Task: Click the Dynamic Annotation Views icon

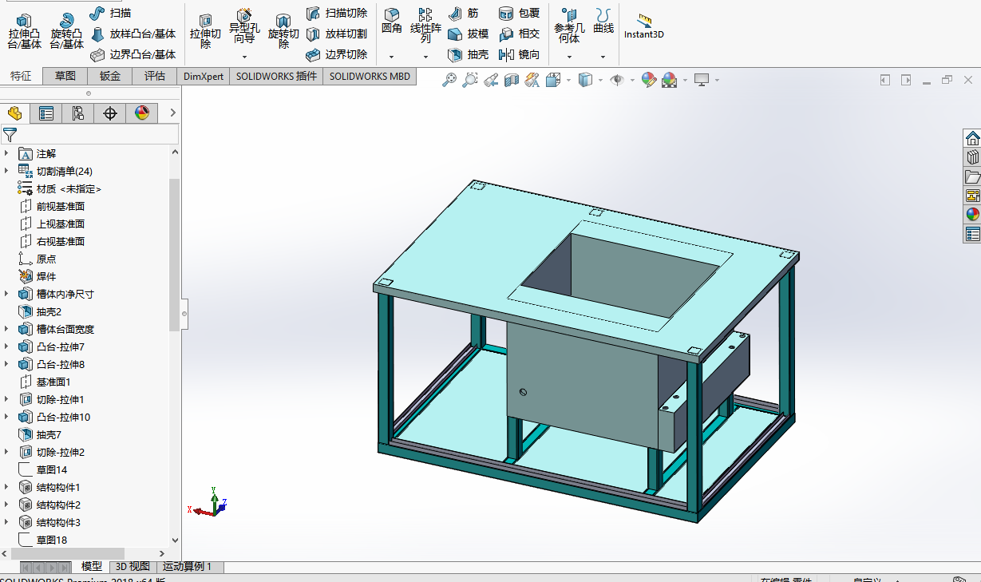Action: coord(532,80)
